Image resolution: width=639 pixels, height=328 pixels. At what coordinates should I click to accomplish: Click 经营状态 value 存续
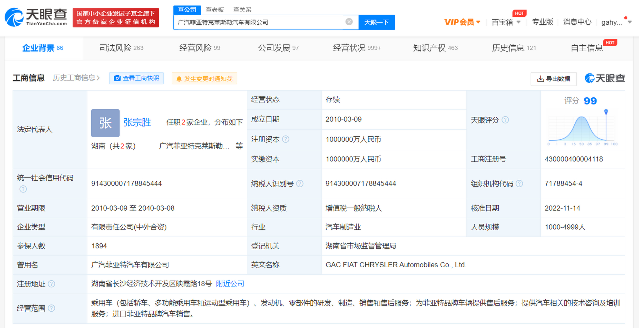click(x=333, y=99)
